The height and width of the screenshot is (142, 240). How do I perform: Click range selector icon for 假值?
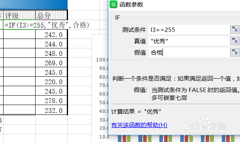pos(235,52)
